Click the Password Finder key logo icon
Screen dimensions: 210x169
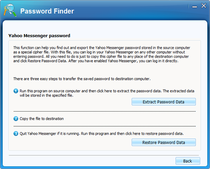pyautogui.click(x=9, y=11)
